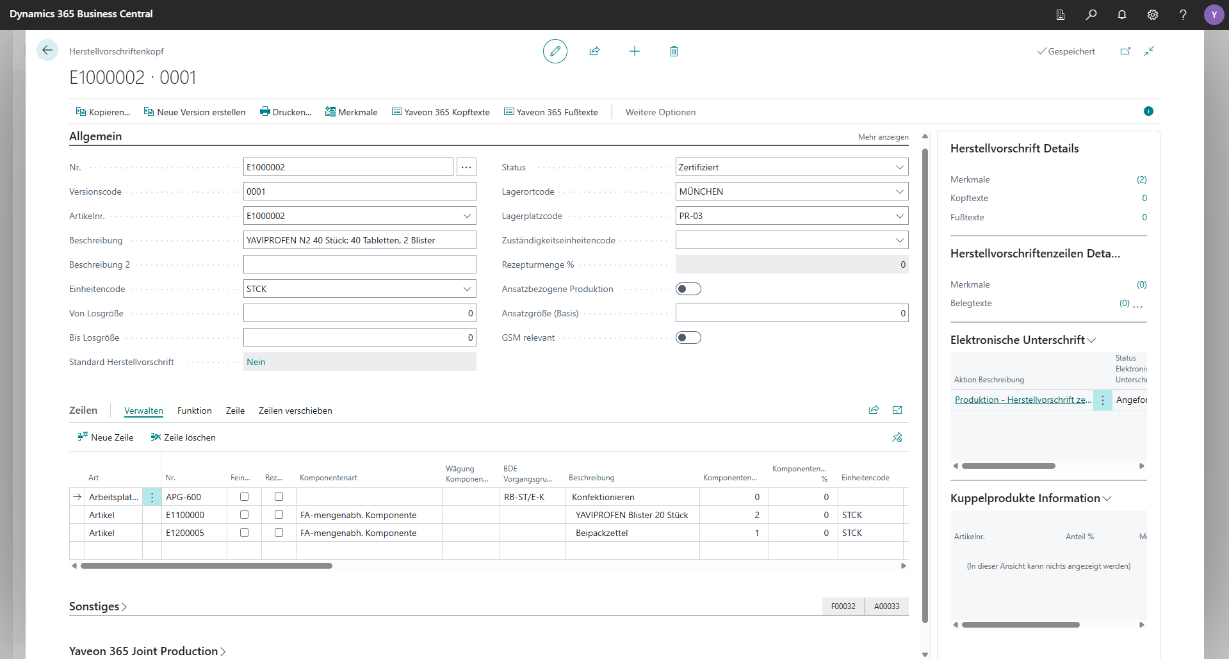This screenshot has width=1229, height=659.
Task: Toggle GSM relevant switch
Action: (688, 337)
